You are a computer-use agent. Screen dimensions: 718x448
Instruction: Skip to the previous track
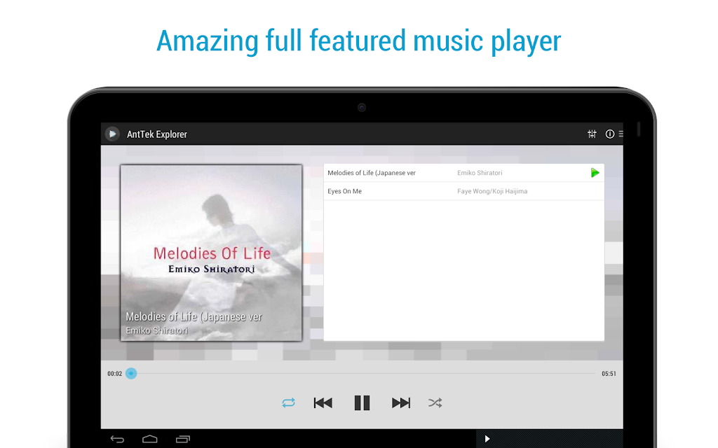pos(323,402)
